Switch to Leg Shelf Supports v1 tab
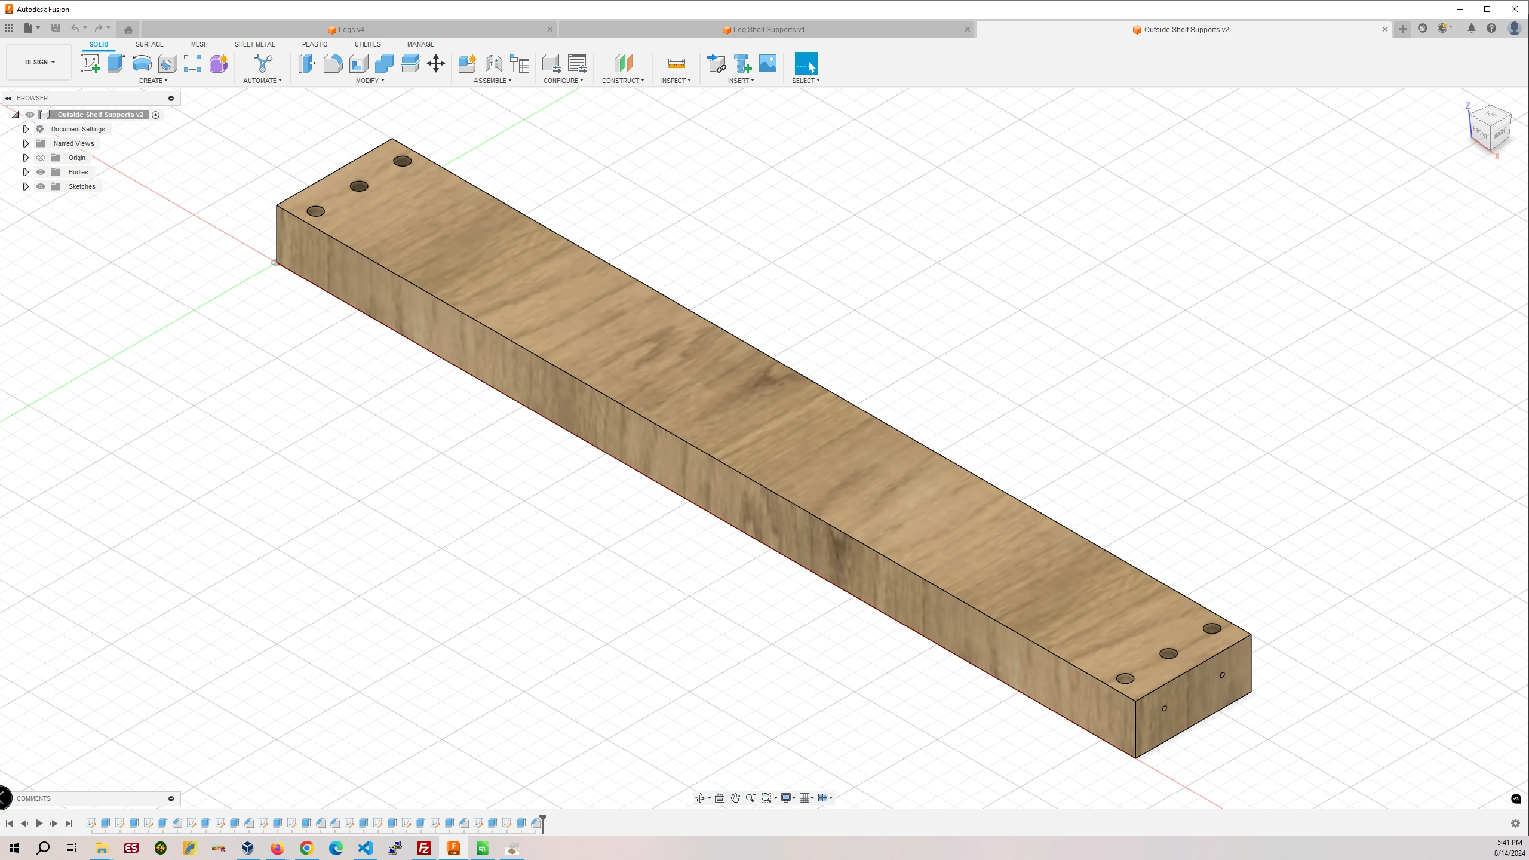This screenshot has width=1529, height=860. (x=767, y=29)
